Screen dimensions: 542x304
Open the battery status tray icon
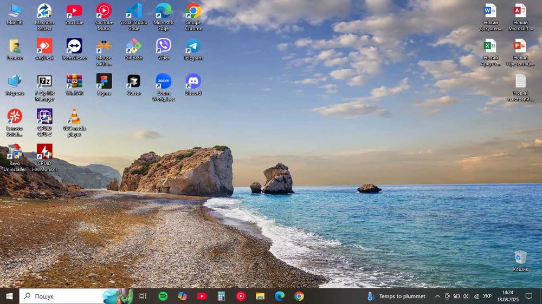coord(456,296)
